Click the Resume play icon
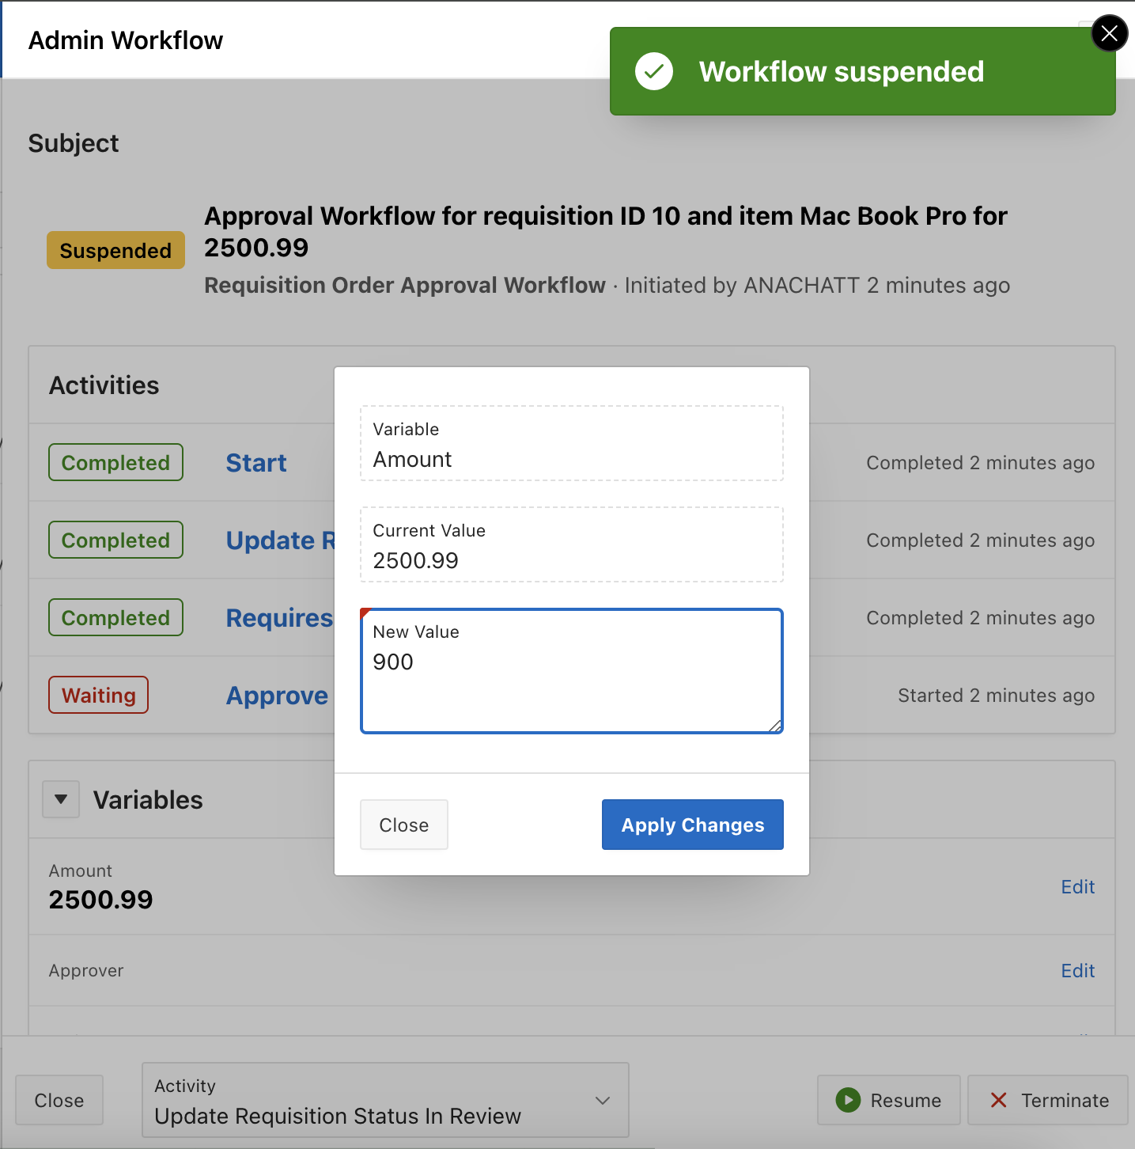Screen dimensions: 1135x1149 coord(848,1100)
